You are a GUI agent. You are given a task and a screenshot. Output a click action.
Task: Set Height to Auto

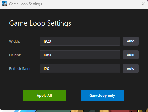131,55
